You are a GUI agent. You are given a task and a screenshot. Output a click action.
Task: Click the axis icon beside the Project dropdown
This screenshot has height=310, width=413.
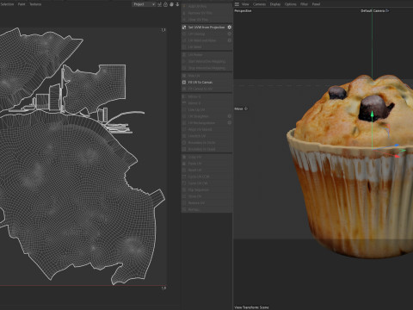coord(159,4)
